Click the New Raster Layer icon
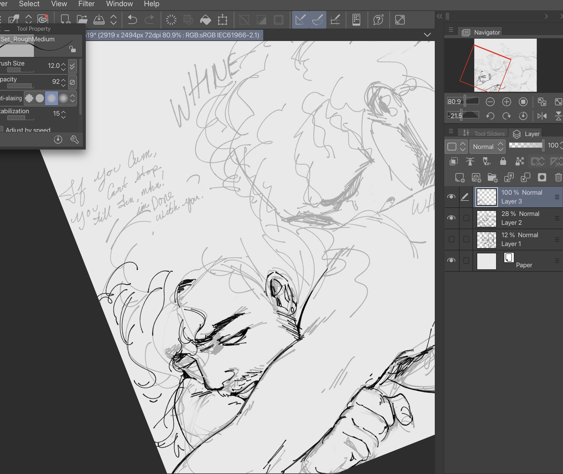Viewport: 563px width, 474px height. point(460,178)
